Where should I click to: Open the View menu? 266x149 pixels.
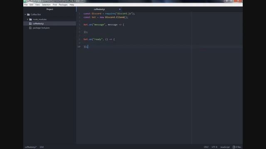point(37,5)
